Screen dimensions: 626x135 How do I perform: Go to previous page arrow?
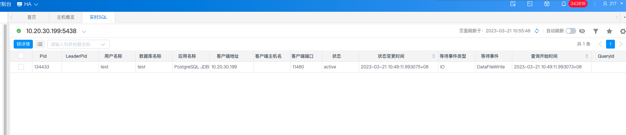click(600, 44)
